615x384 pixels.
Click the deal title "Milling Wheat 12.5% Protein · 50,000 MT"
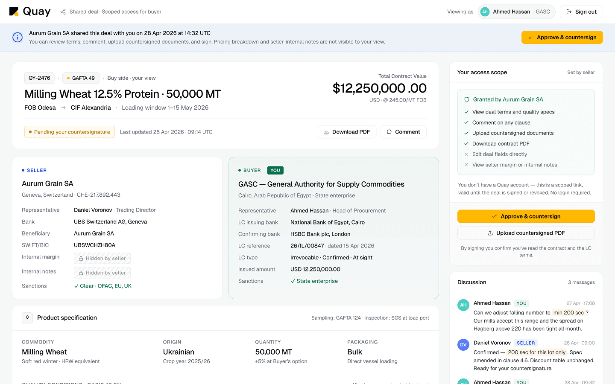[123, 94]
